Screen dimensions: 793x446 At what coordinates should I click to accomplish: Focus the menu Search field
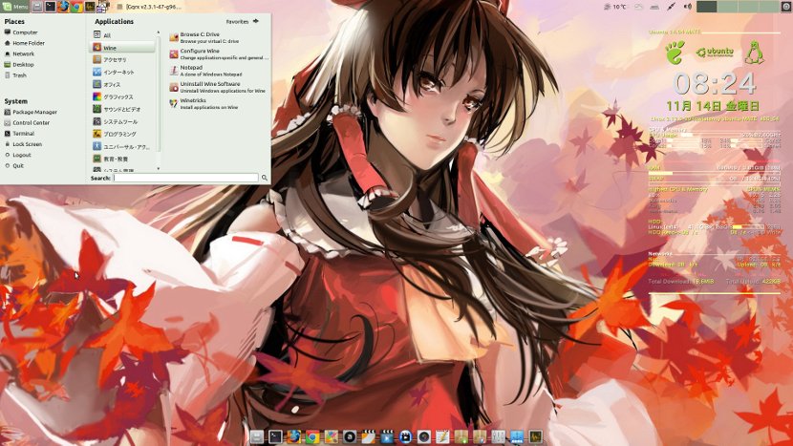(x=185, y=178)
